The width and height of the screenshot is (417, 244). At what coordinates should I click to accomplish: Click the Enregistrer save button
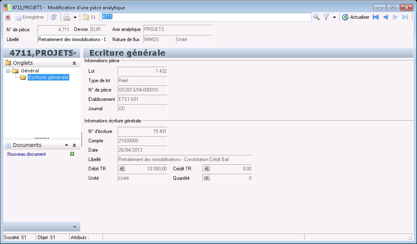[x=29, y=17]
